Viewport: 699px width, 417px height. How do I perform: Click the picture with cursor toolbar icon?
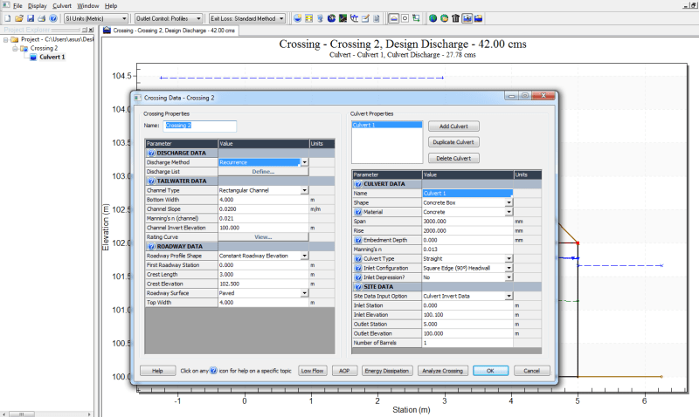(467, 18)
